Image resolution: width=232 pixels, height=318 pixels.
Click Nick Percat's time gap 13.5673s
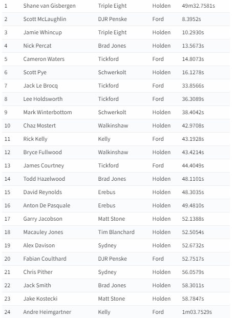[193, 46]
